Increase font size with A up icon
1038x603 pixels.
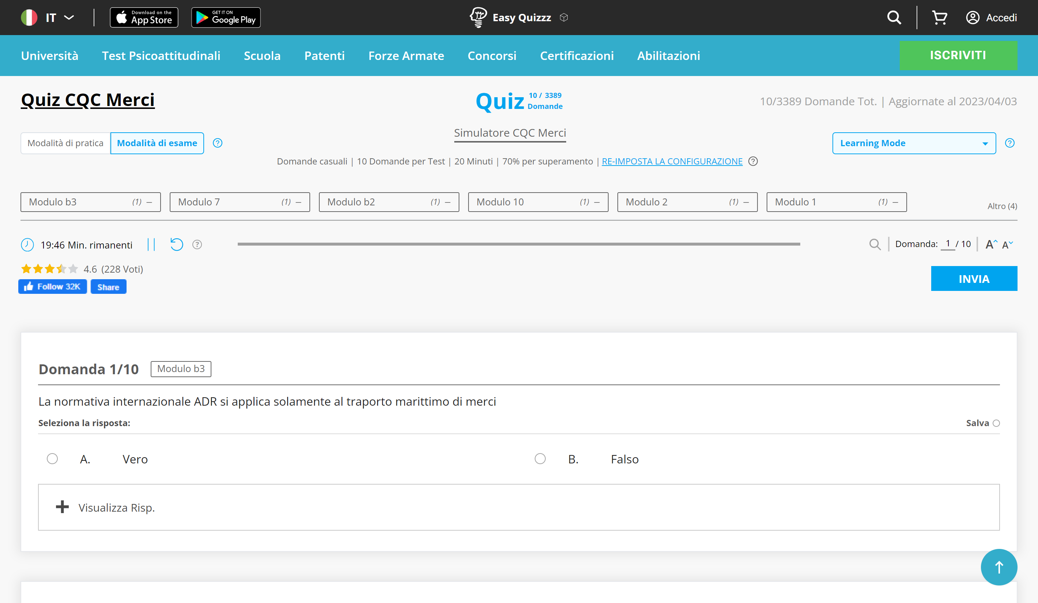pos(991,244)
